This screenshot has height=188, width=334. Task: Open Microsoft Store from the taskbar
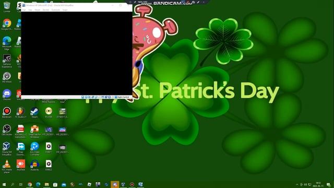55,184
